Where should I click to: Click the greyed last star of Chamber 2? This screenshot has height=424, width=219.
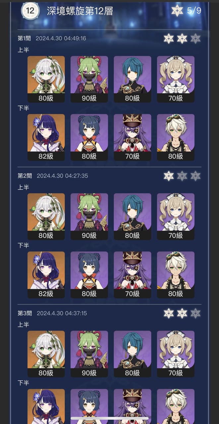195,176
